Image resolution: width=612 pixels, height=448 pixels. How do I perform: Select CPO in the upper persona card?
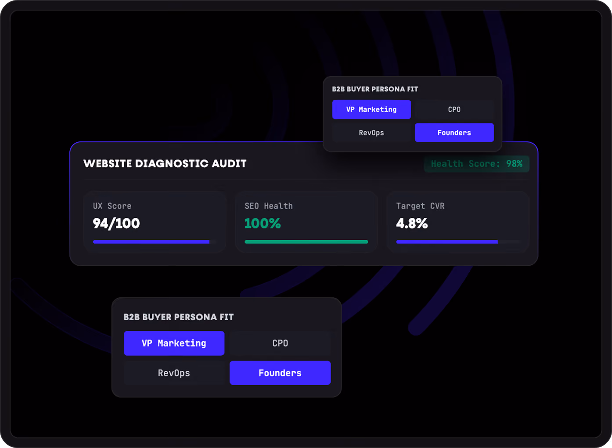tap(454, 109)
